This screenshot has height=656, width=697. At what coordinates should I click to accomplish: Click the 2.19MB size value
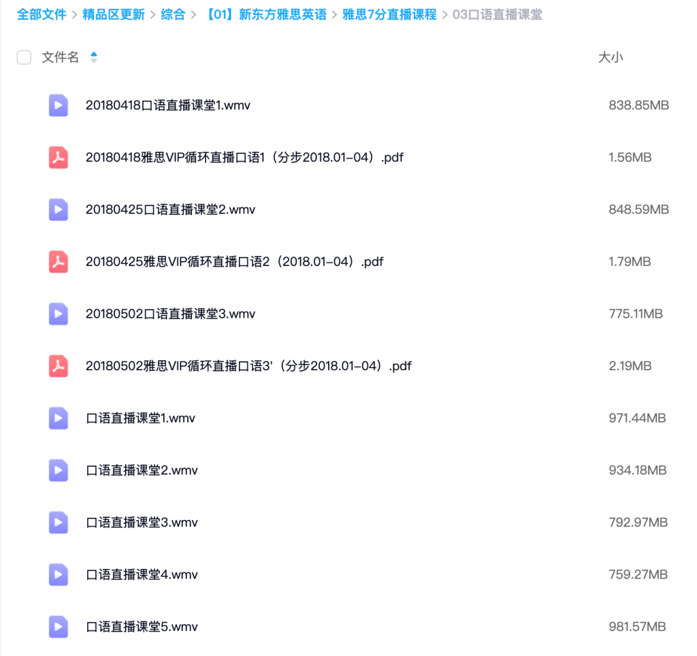[x=630, y=366]
